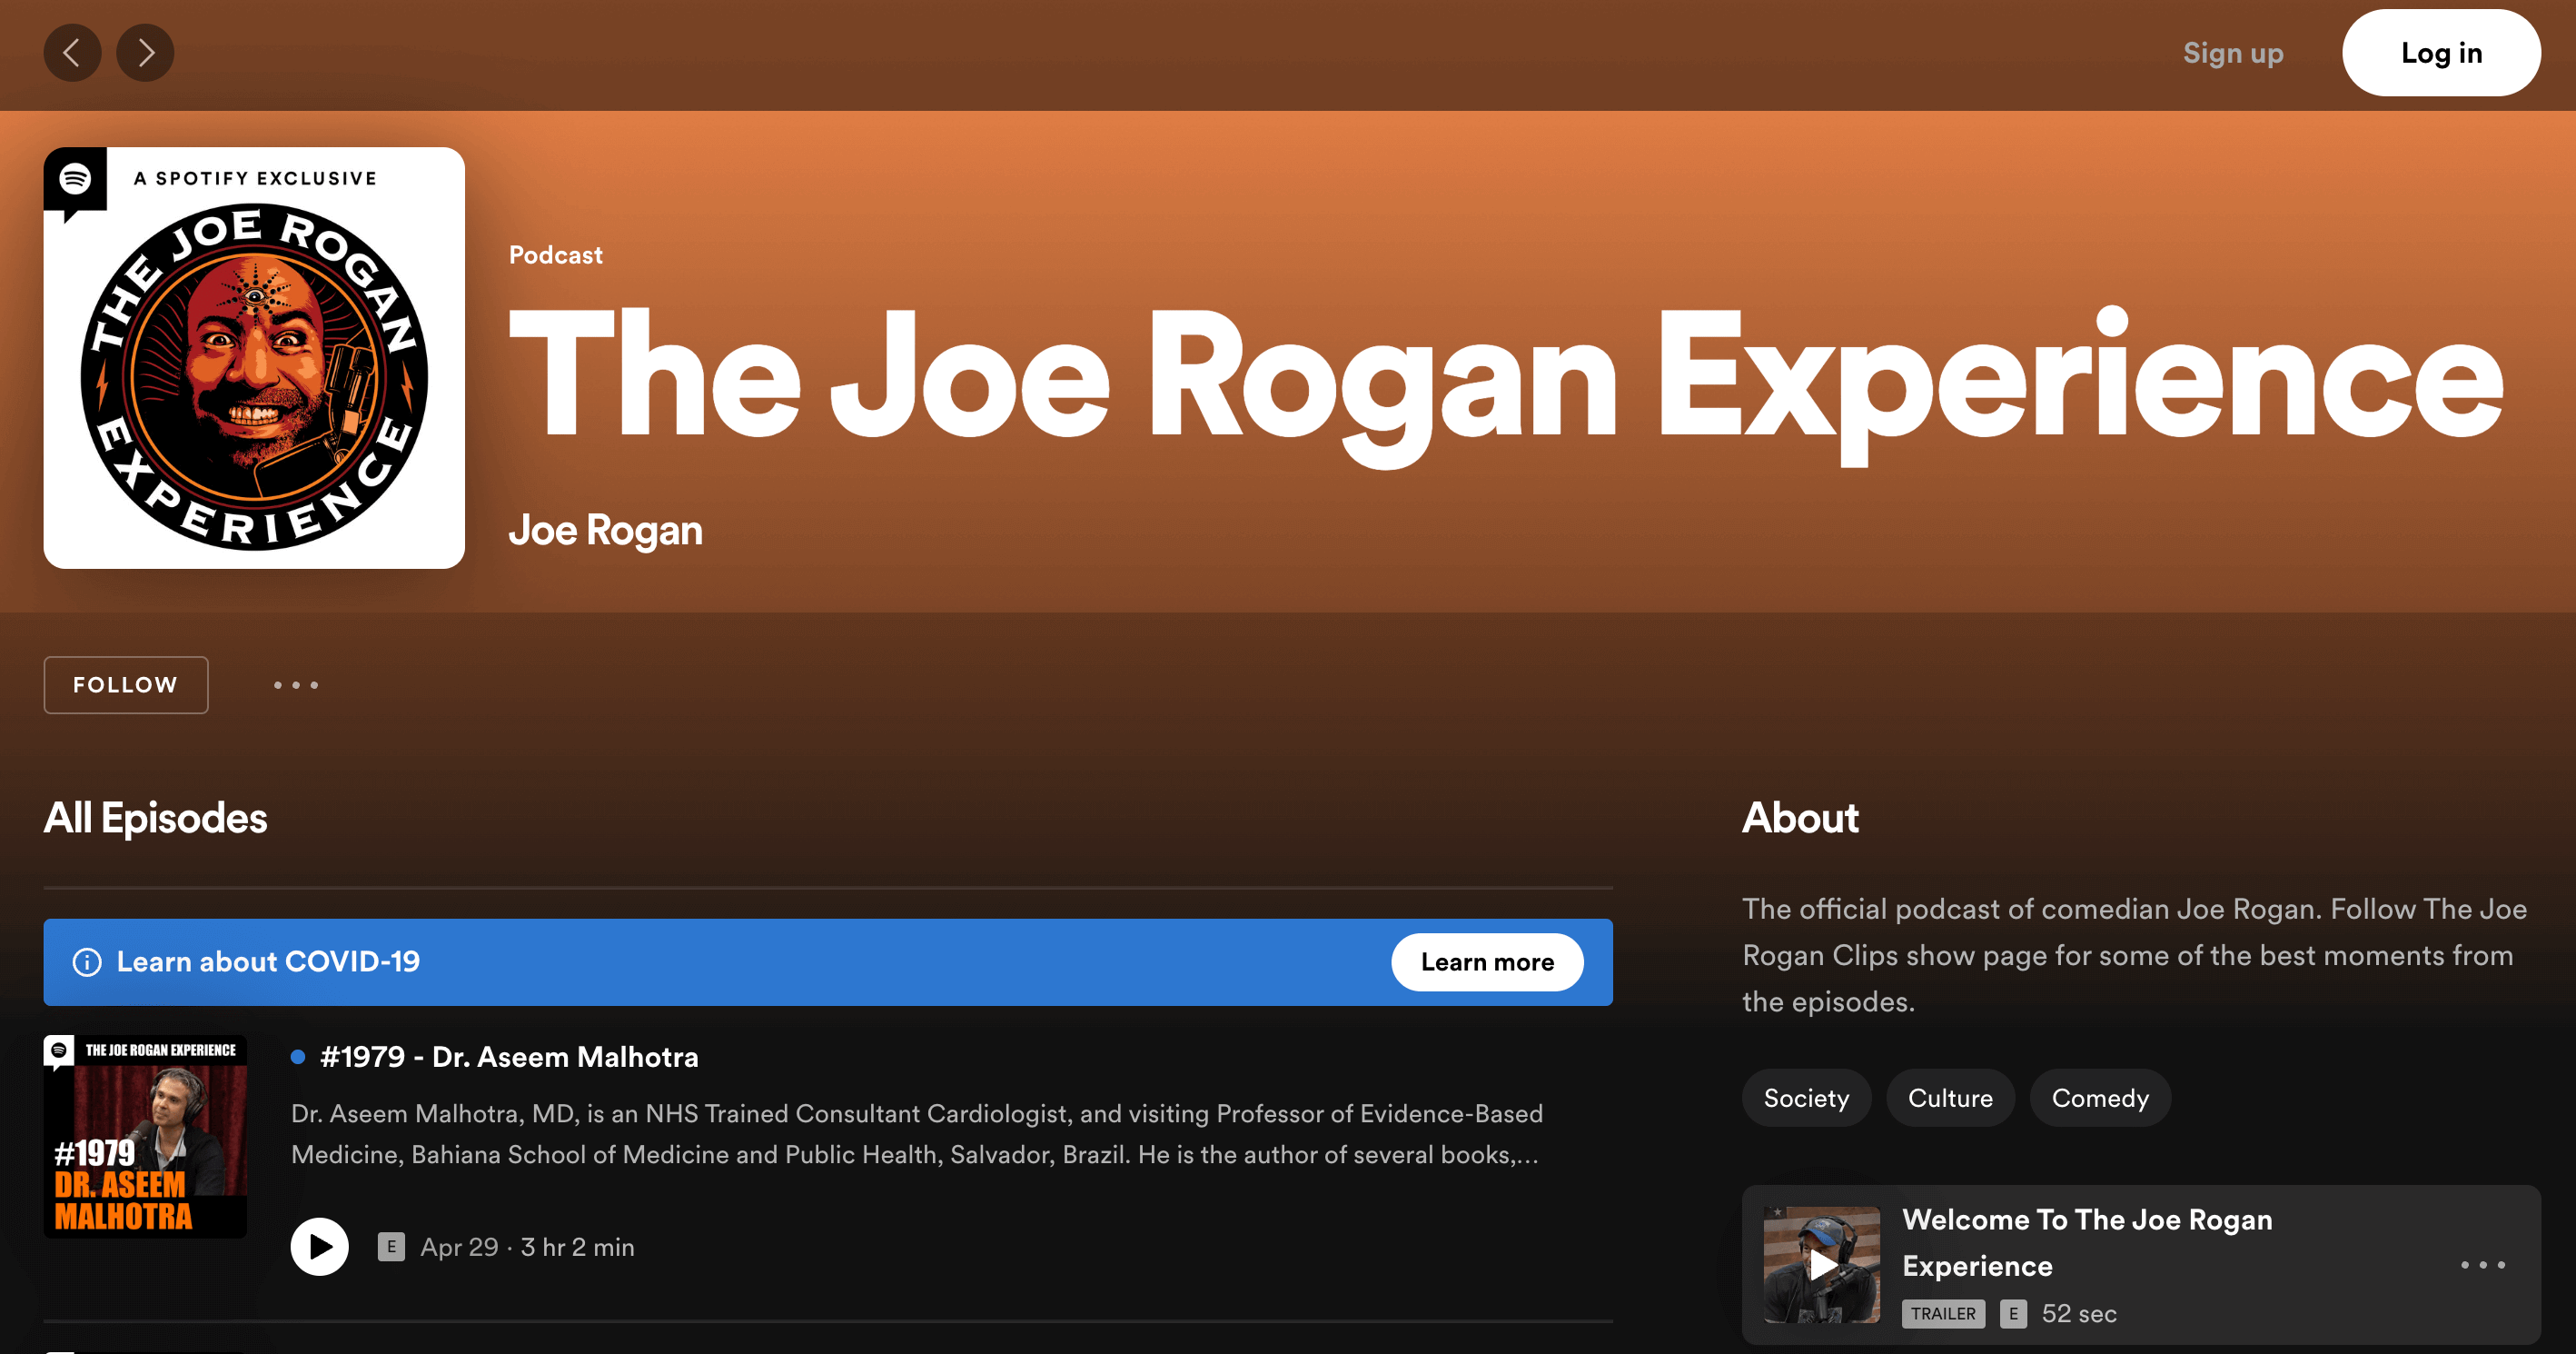Click the explicit E badge on episode #1979
The width and height of the screenshot is (2576, 1354).
[391, 1247]
